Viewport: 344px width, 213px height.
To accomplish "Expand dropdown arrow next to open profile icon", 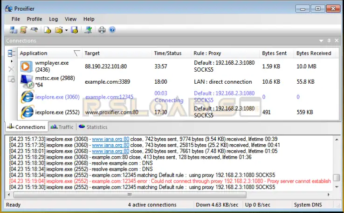I will pos(66,30).
